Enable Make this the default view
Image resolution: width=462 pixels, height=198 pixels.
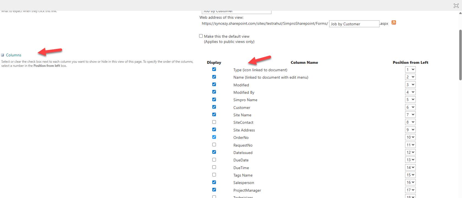pyautogui.click(x=201, y=36)
